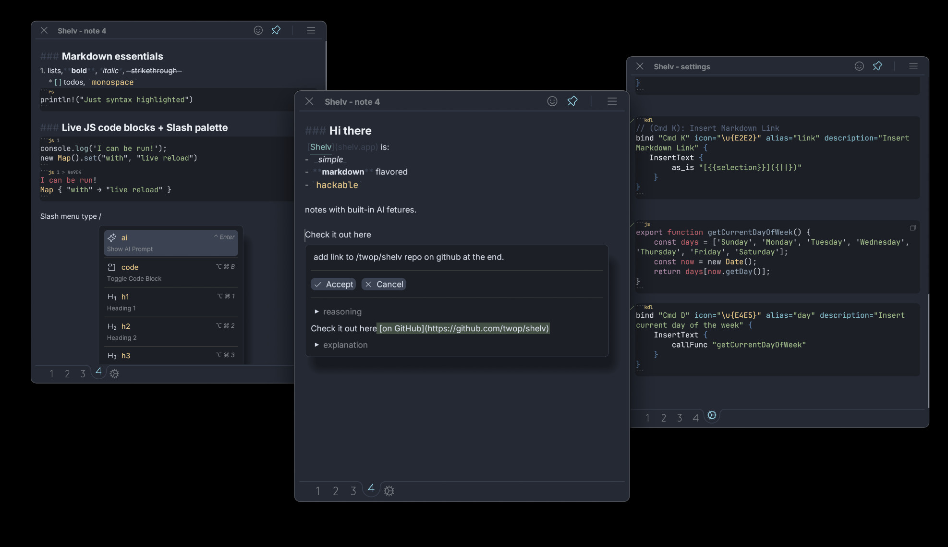The height and width of the screenshot is (547, 948).
Task: Click the settings gear in the left window footer
Action: pos(114,373)
